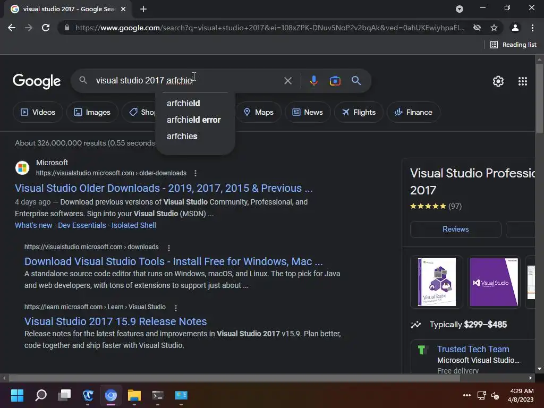This screenshot has width=544, height=408.
Task: Open the 'Isolated Shell' sitelink
Action: click(133, 225)
